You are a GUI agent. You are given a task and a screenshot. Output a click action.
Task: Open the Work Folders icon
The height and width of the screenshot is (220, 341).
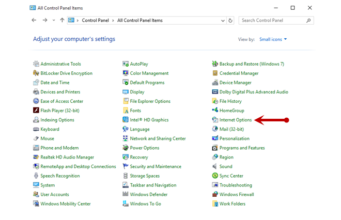point(215,203)
